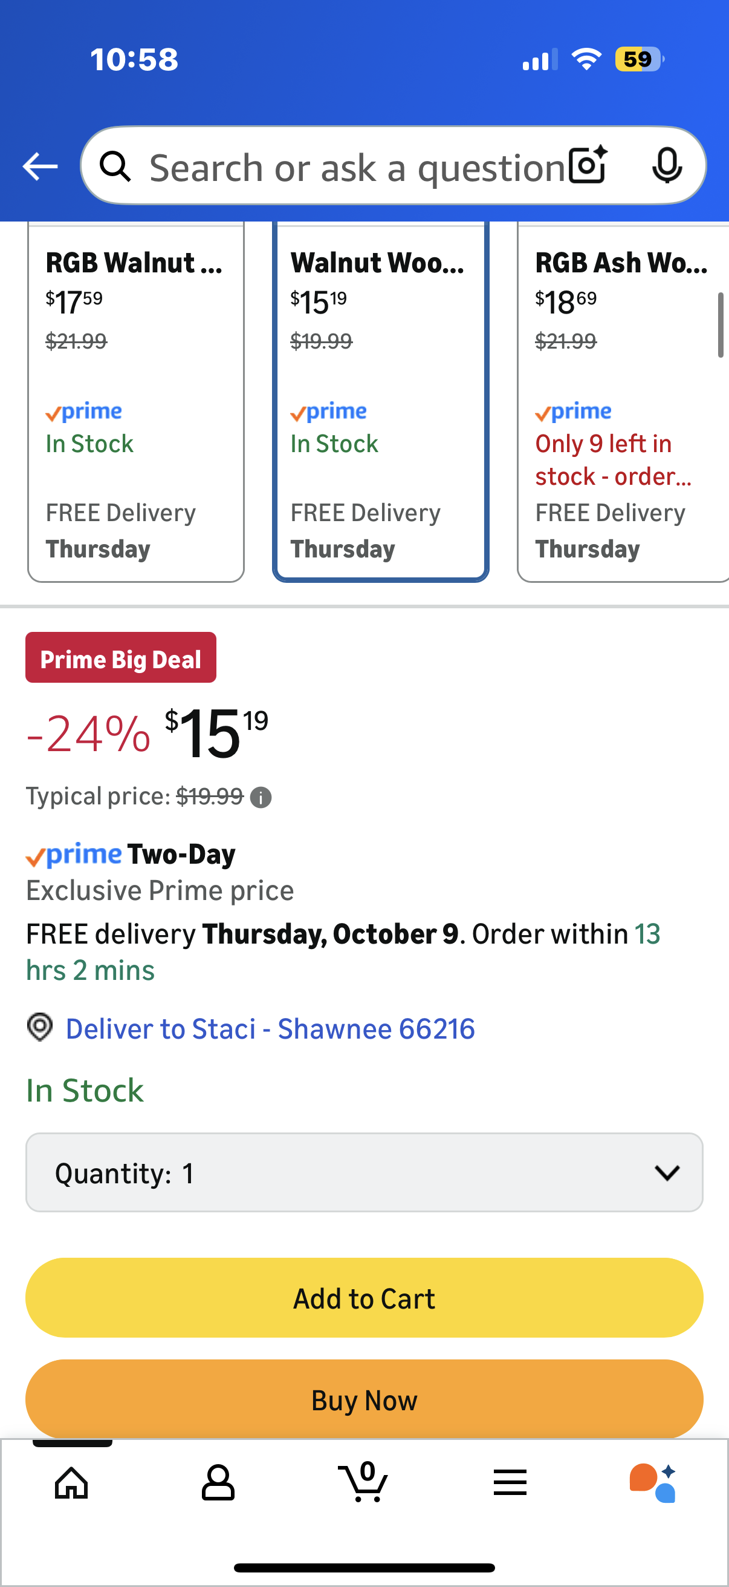Tap the info icon beside typical price
This screenshot has height=1587, width=729.
coord(261,797)
